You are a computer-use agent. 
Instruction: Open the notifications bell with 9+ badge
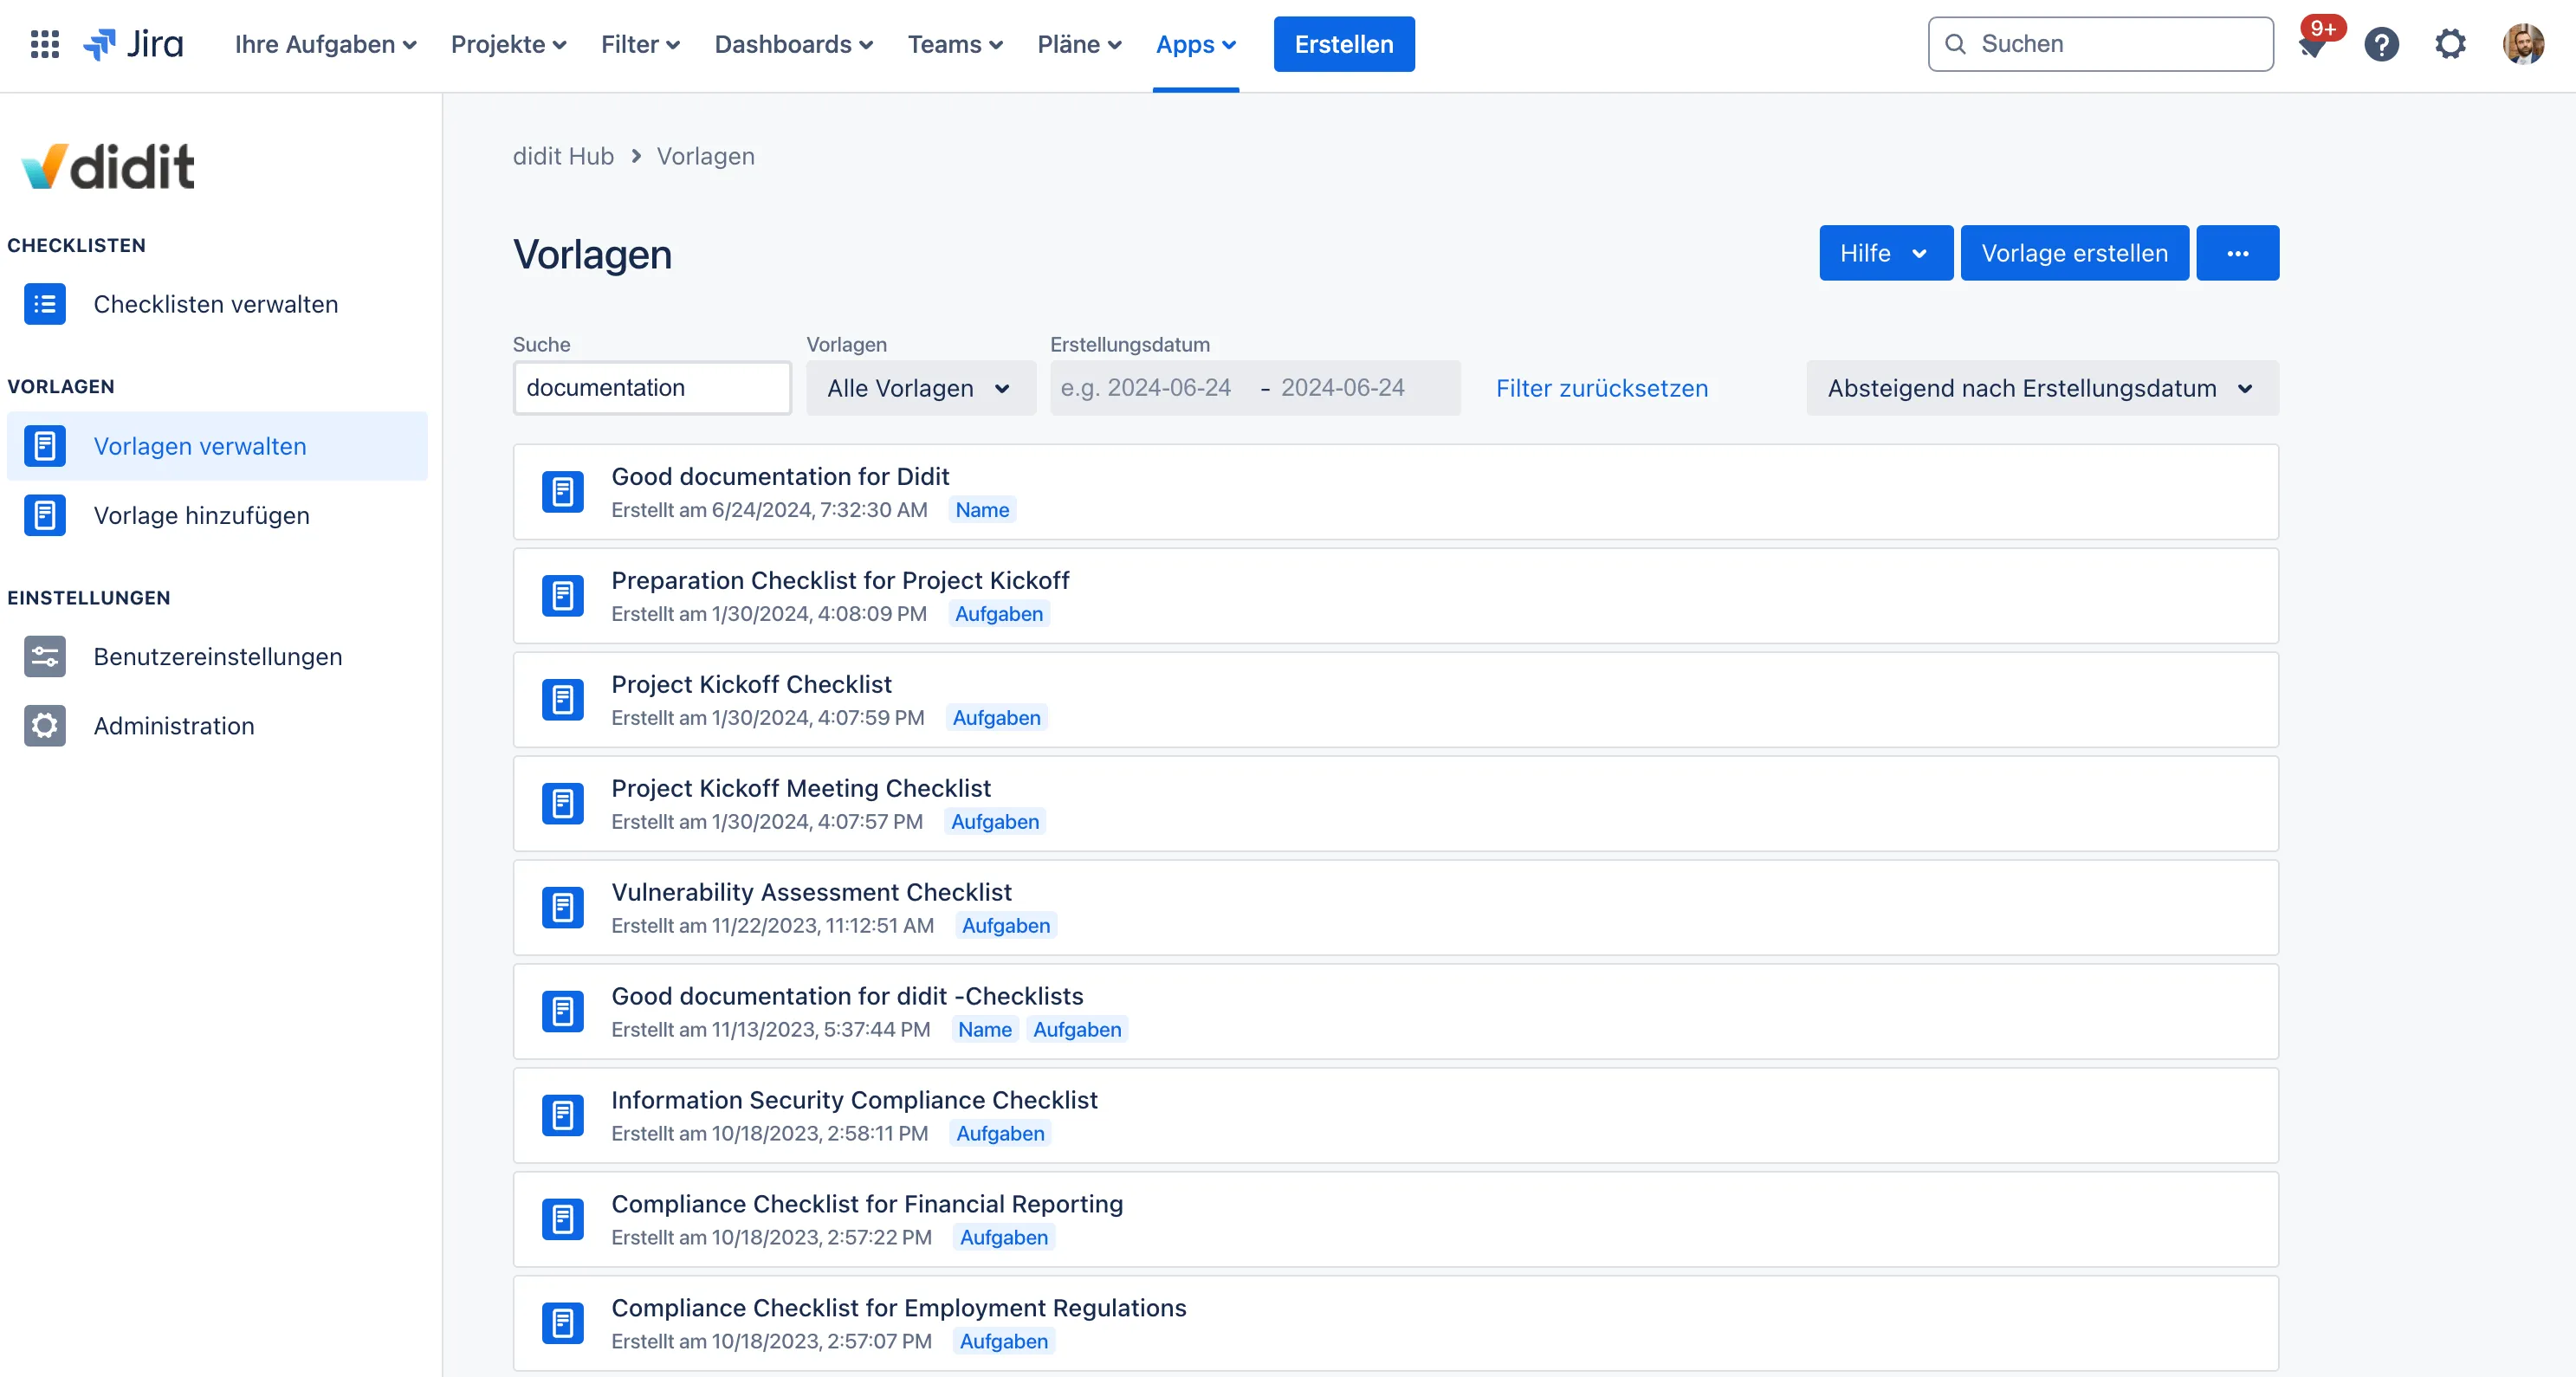pyautogui.click(x=2313, y=44)
